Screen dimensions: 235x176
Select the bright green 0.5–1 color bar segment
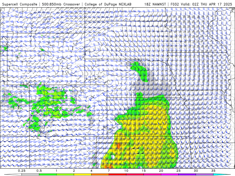coord(48,175)
